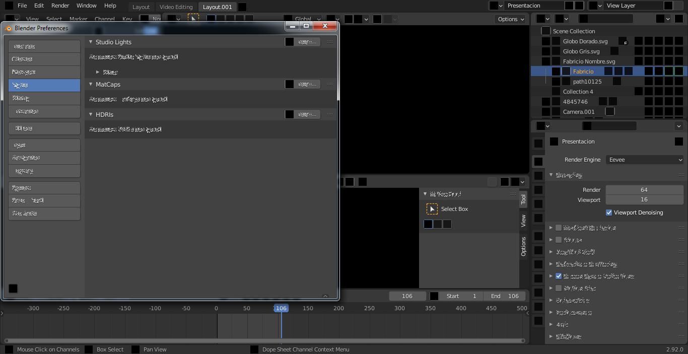This screenshot has width=688, height=354.
Task: Click the End frame field
Action: click(505, 296)
